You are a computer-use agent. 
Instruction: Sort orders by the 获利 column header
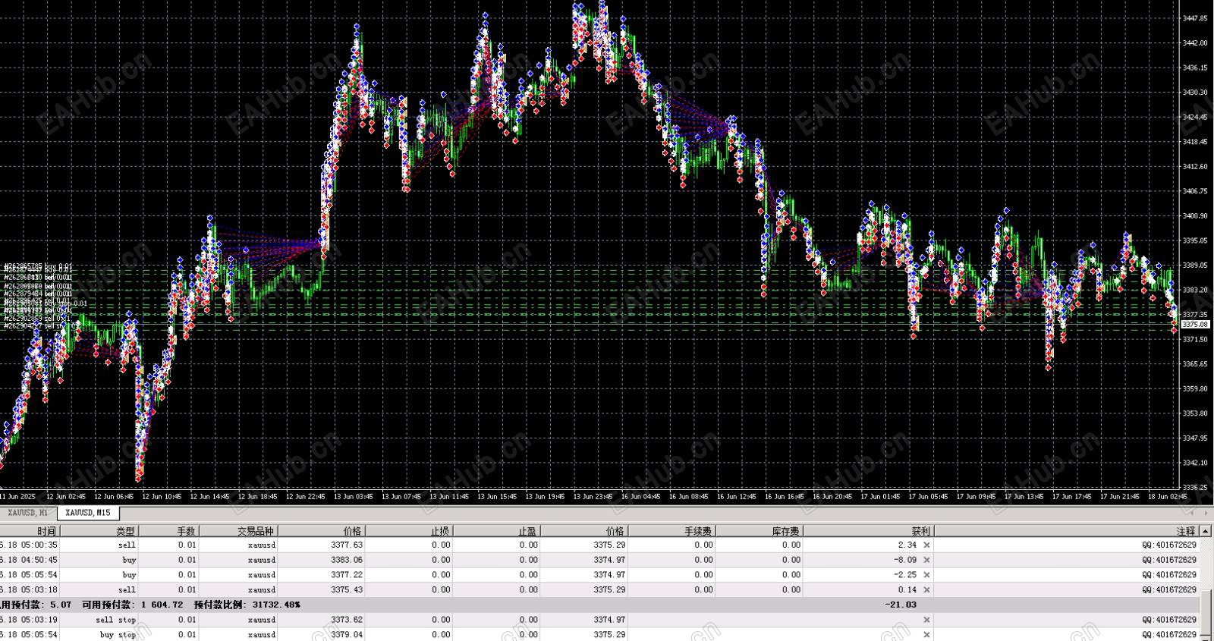pyautogui.click(x=868, y=531)
